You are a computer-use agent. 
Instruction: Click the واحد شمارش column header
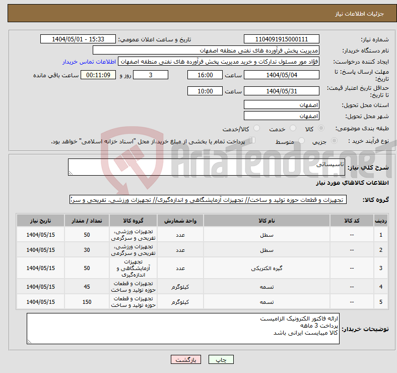pyautogui.click(x=180, y=221)
